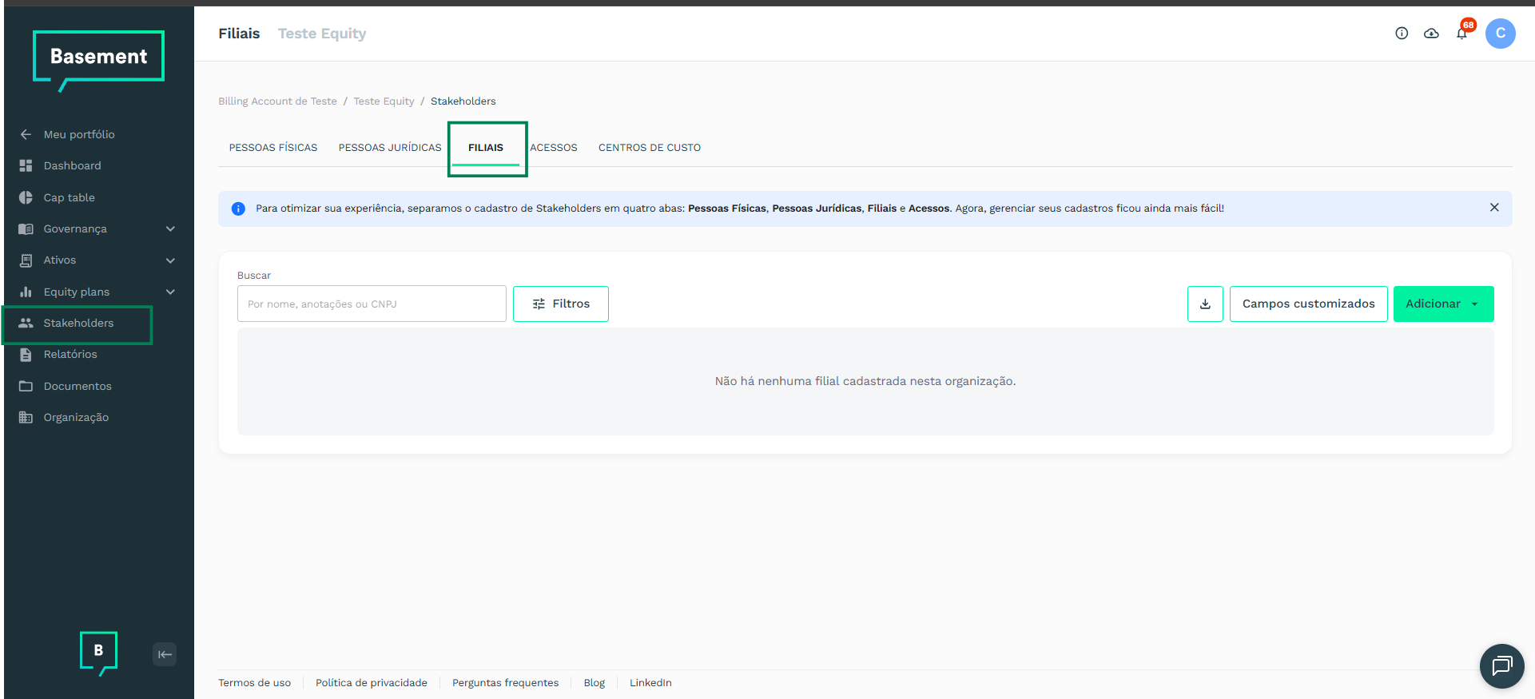Expand the Governança submenu
The width and height of the screenshot is (1535, 699).
point(170,229)
